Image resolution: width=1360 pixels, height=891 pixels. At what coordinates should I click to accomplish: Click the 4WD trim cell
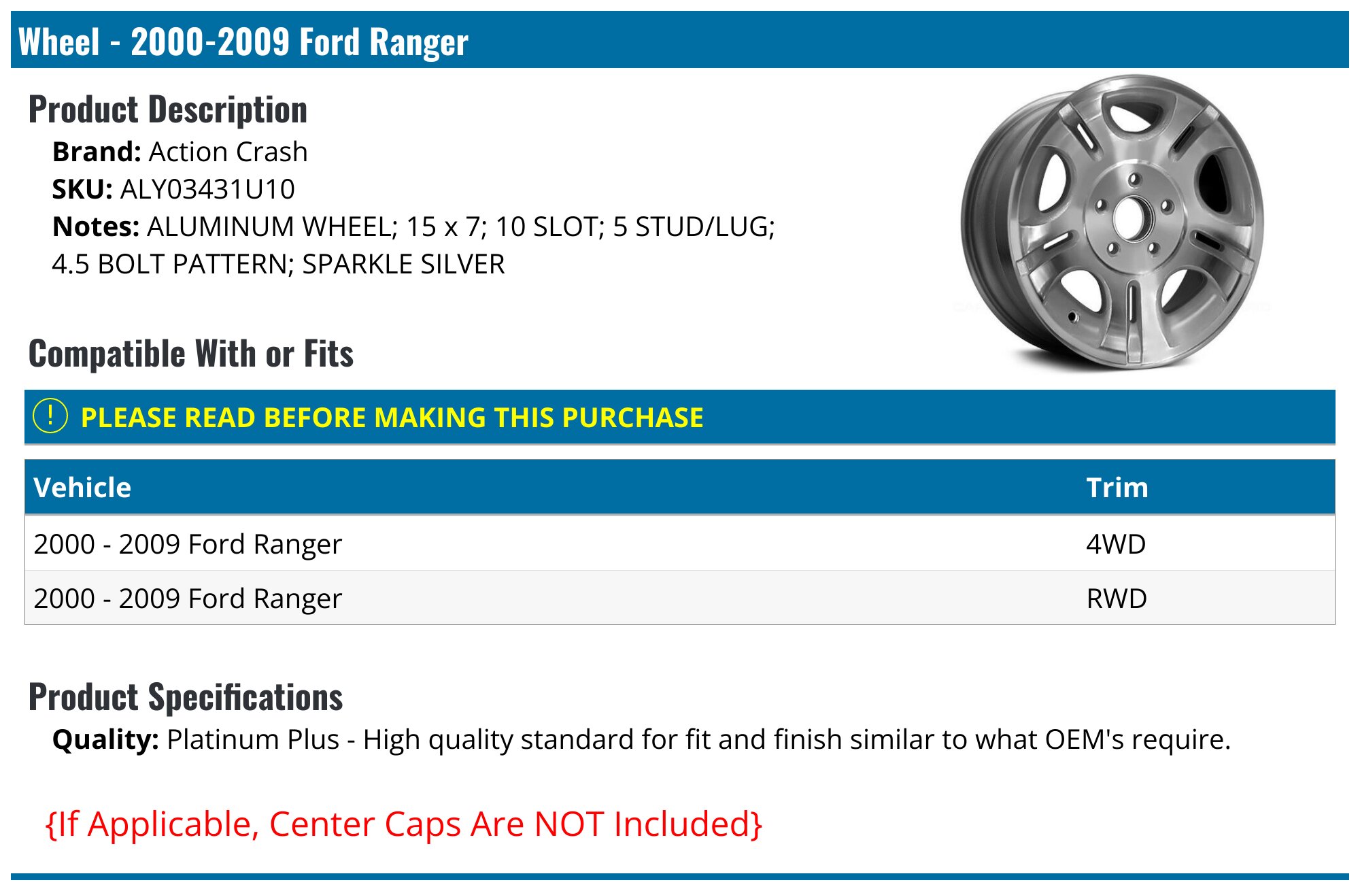point(1116,544)
